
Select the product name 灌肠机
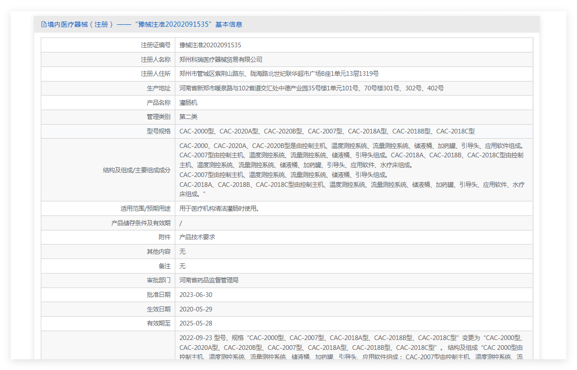[x=188, y=103]
